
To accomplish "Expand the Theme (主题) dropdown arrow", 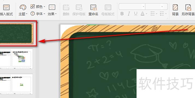I will coord(27,14).
